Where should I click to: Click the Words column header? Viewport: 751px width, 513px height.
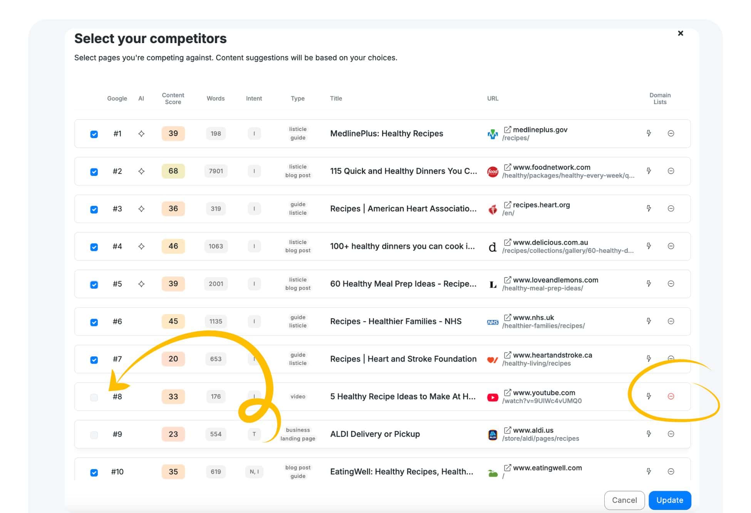tap(216, 98)
